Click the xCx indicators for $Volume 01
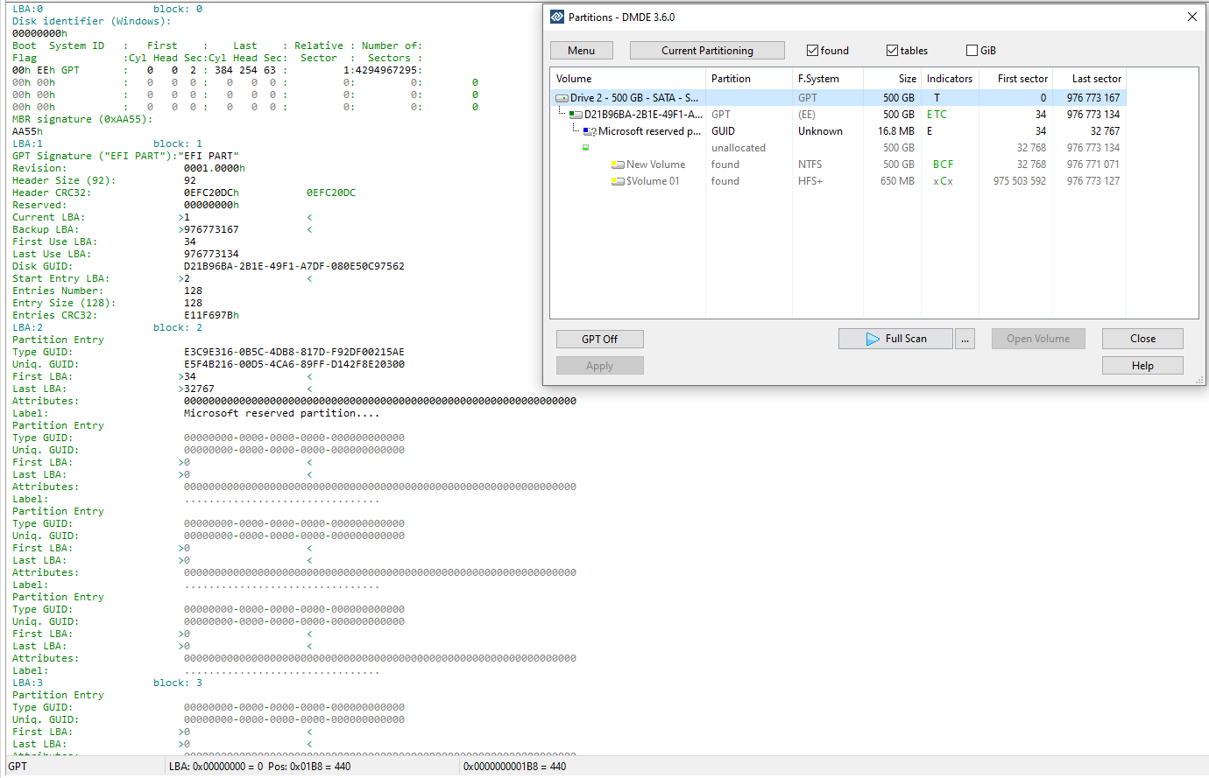Screen dimensions: 1209x778 943,181
